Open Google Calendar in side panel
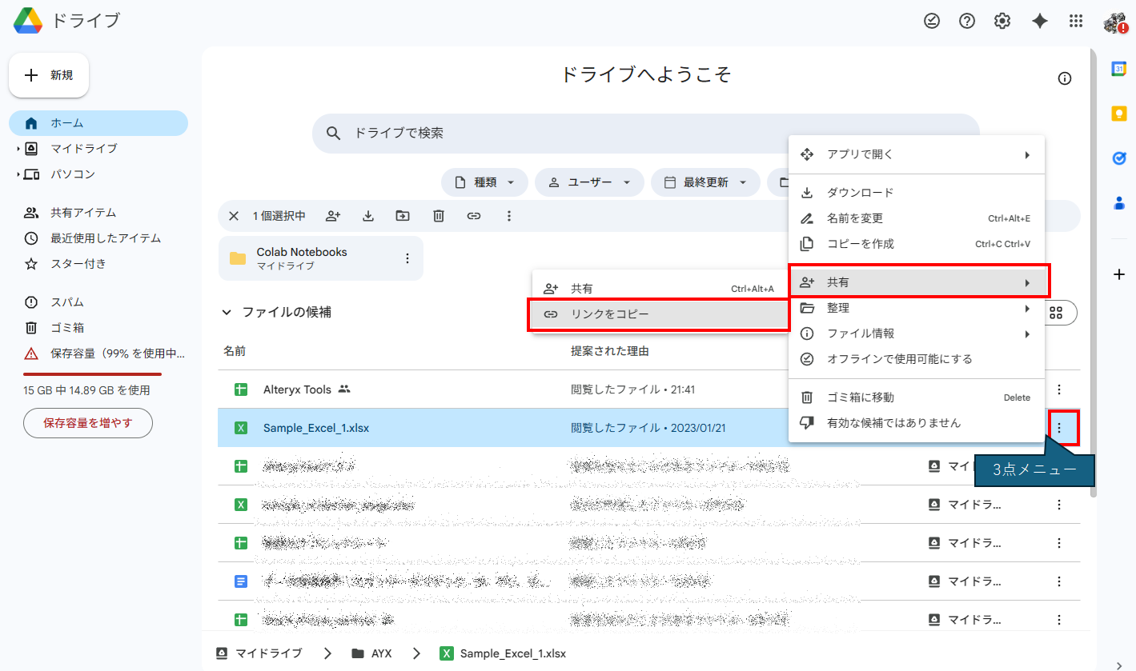The width and height of the screenshot is (1136, 671). [x=1119, y=70]
